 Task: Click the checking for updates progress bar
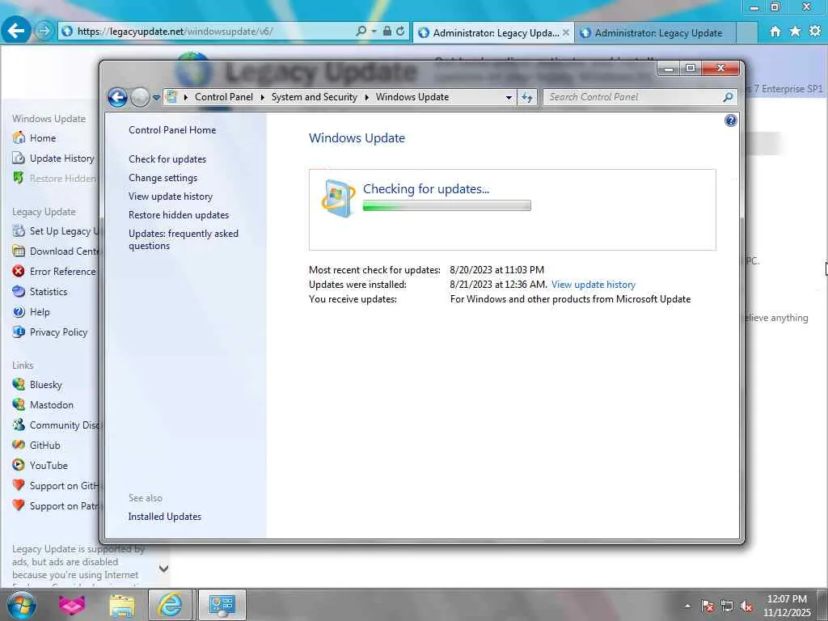[446, 206]
